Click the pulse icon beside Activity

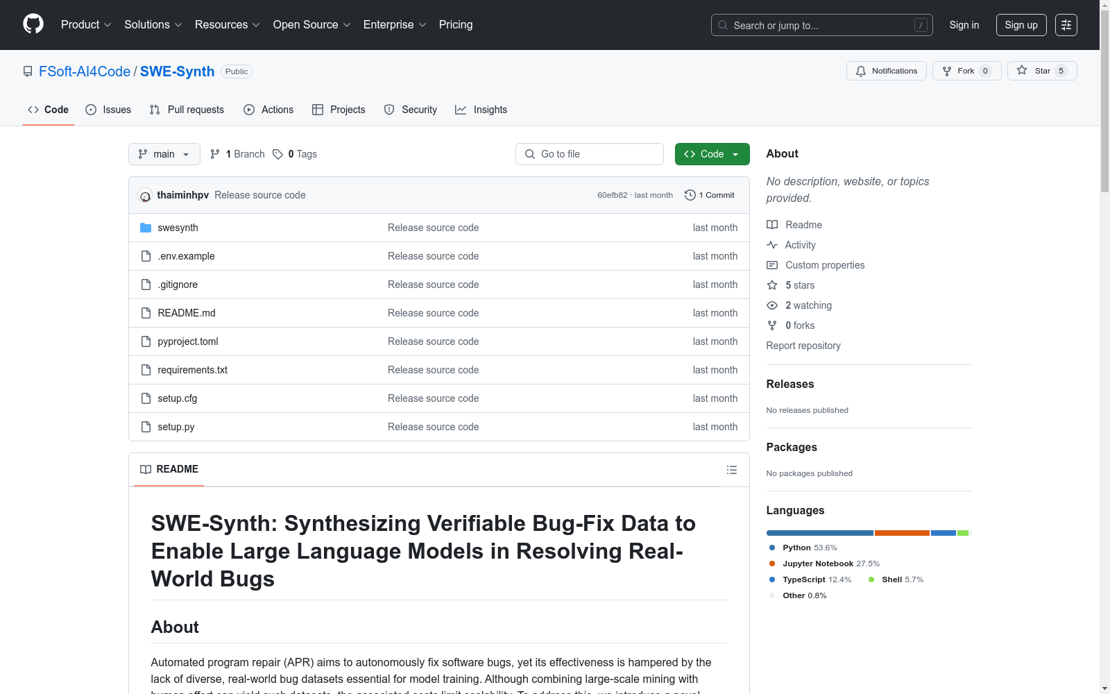tap(772, 245)
